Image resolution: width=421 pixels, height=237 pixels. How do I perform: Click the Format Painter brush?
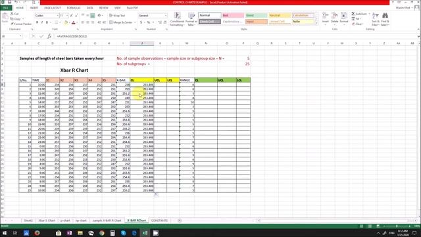coord(21,24)
